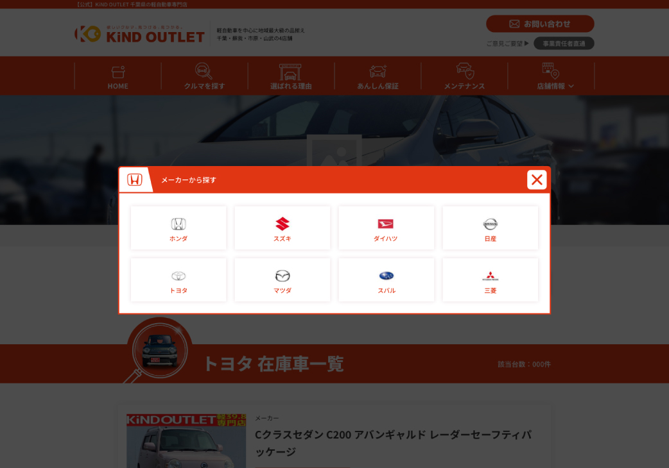This screenshot has width=669, height=468.
Task: Pick the Subaru (スバル) maker tile
Action: 386,280
